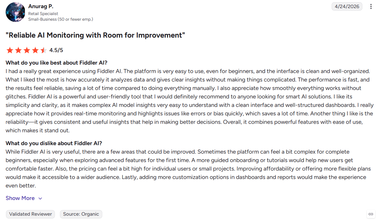Click the Small-Business company size label
This screenshot has height=221, width=379.
click(61, 19)
